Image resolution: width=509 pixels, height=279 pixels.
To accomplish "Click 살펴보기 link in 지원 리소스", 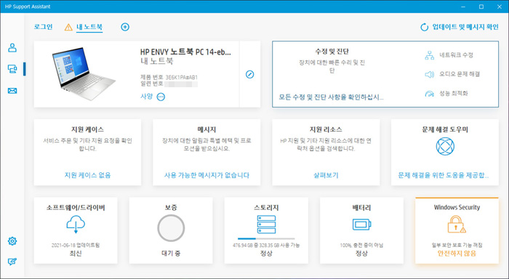I will click(x=326, y=175).
